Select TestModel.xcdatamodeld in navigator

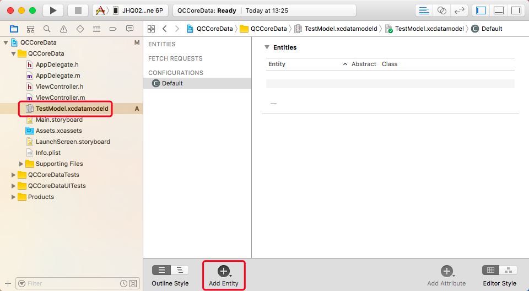coord(71,109)
